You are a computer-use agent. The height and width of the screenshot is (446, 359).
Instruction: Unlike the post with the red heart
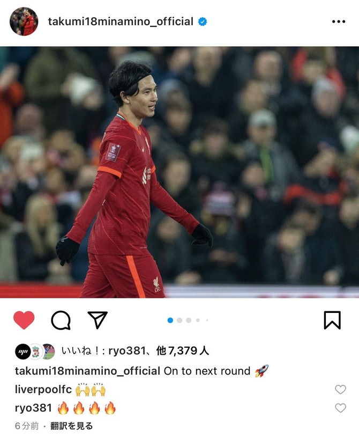(24, 320)
